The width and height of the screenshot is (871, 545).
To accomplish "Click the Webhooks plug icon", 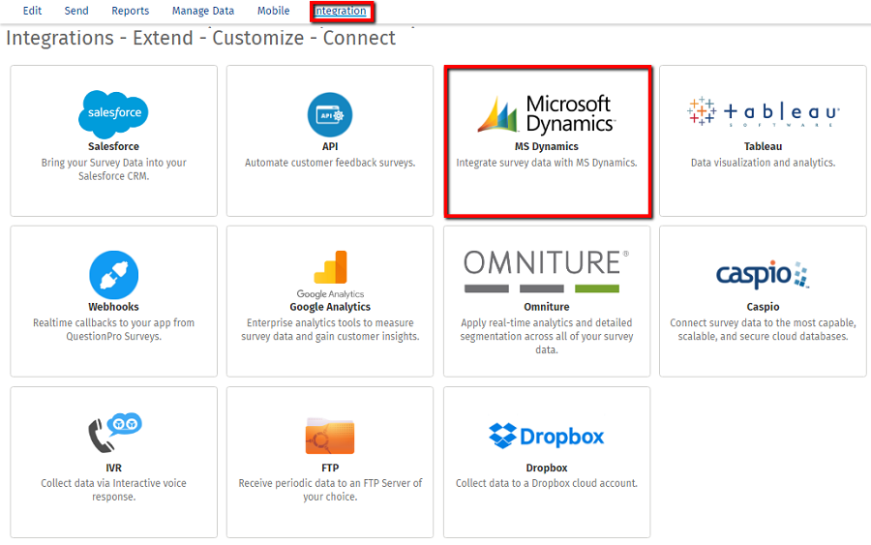I will click(114, 275).
